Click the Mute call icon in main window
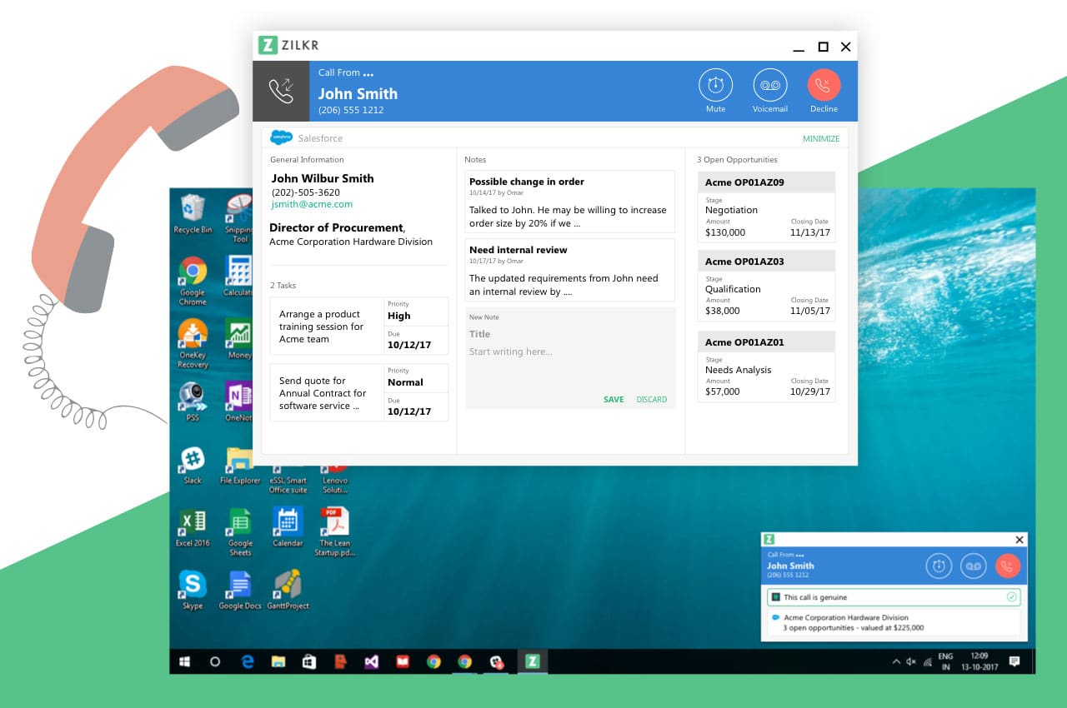Viewport: 1067px width, 708px height. pos(715,86)
